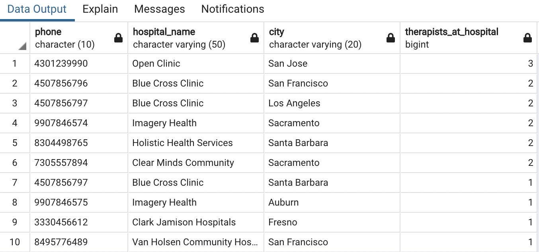Open the Messages tab
The image size is (539, 252).
[x=159, y=9]
